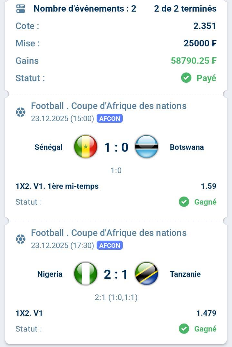Tap the Botswana flag icon
The height and width of the screenshot is (347, 232).
coord(146,147)
